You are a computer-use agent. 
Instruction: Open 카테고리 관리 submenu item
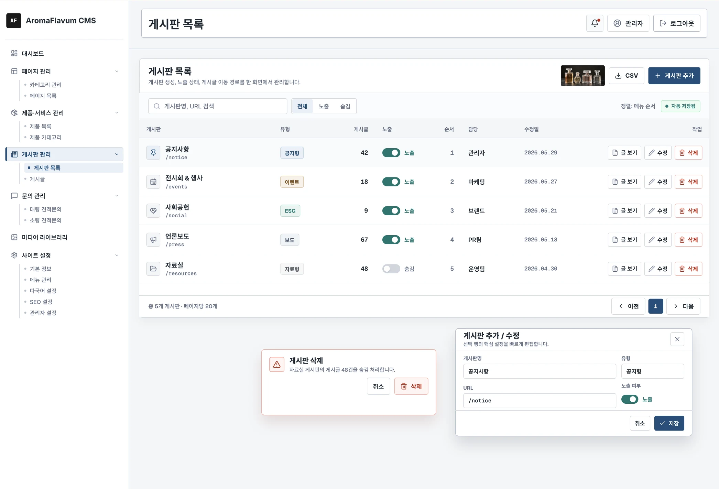[x=45, y=85]
